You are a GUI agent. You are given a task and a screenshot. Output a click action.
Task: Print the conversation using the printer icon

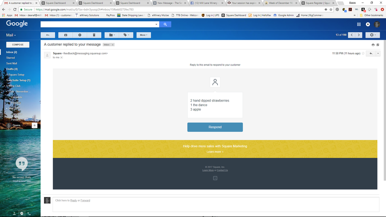(x=373, y=45)
